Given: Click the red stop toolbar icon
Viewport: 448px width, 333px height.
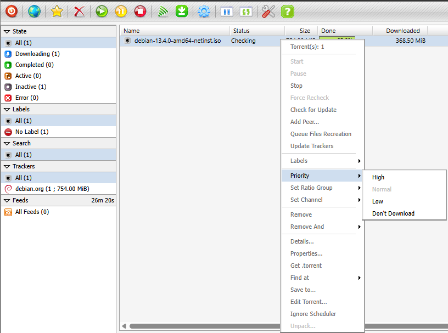Looking at the screenshot, I should [x=140, y=12].
